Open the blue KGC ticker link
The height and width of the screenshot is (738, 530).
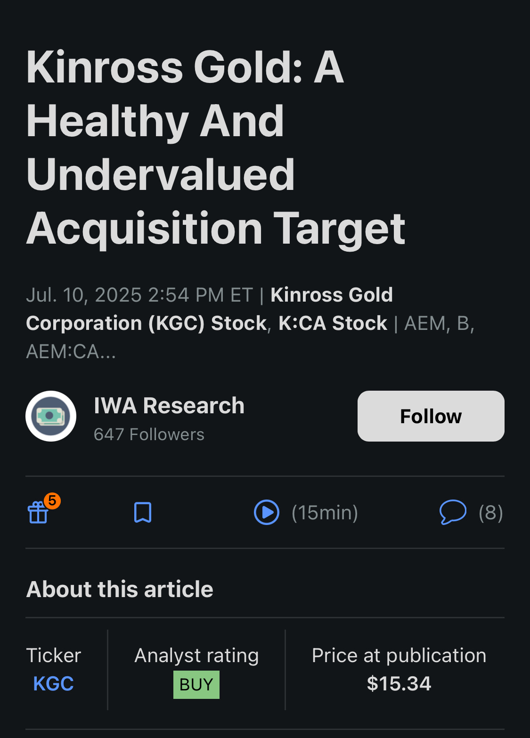[53, 684]
